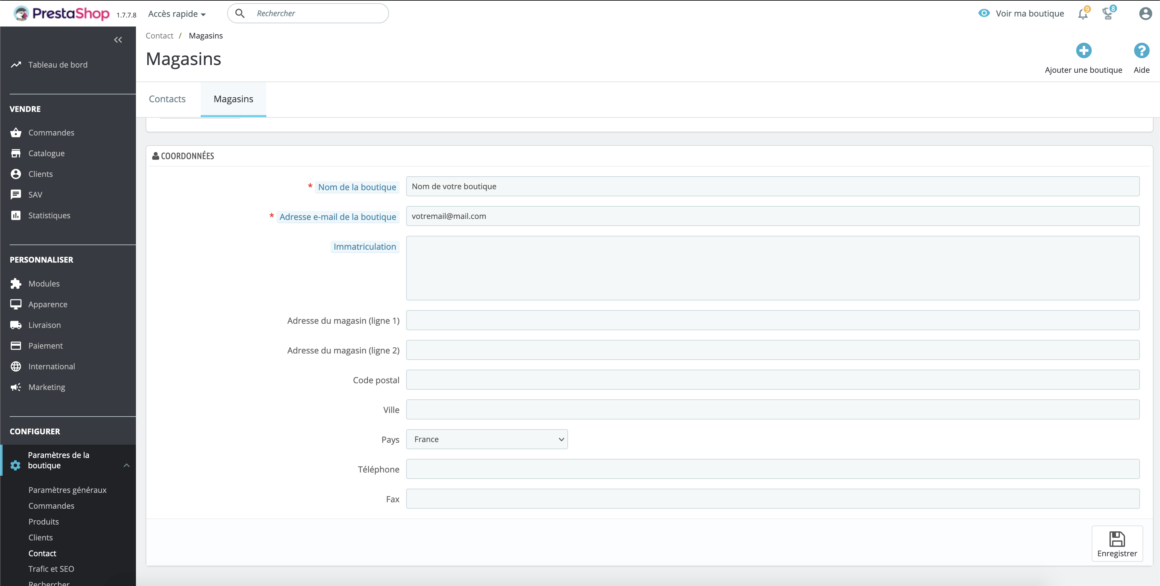This screenshot has height=586, width=1160.
Task: Click the Livraison truck icon
Action: pos(16,325)
